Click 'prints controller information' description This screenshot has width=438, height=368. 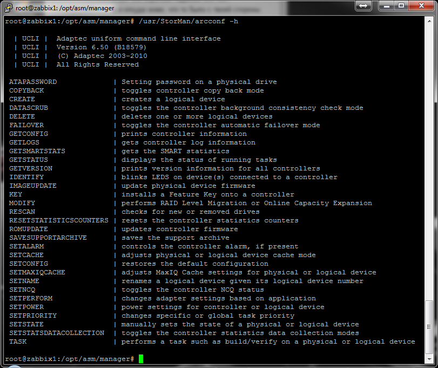click(x=184, y=134)
